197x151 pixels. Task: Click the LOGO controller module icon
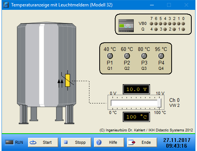pos(126,26)
